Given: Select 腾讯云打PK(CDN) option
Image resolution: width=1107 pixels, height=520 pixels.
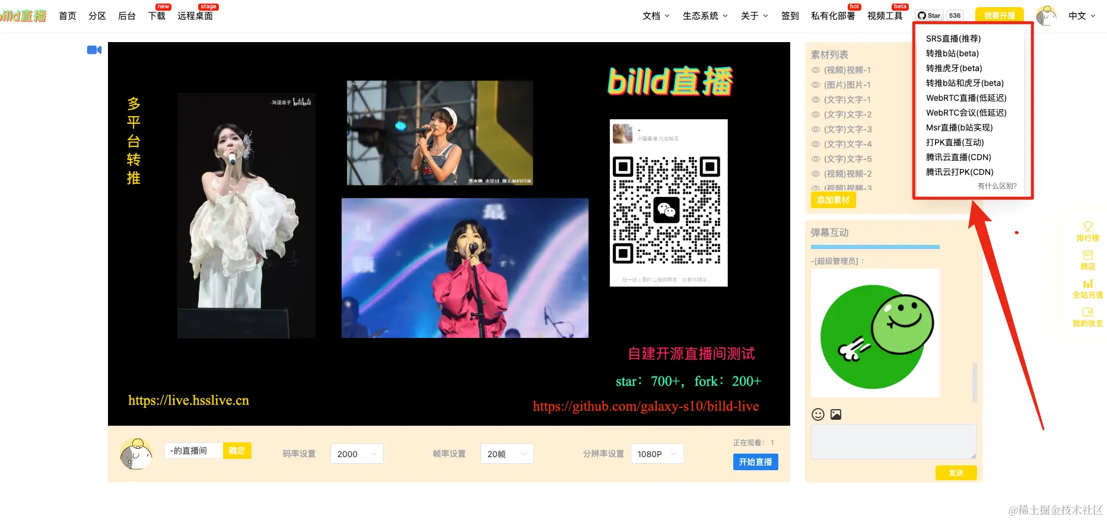Looking at the screenshot, I should [960, 172].
